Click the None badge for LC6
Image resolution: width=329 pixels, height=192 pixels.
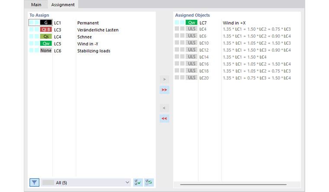tap(46, 51)
